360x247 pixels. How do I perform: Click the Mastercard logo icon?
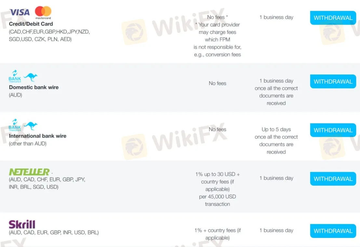coord(43,12)
